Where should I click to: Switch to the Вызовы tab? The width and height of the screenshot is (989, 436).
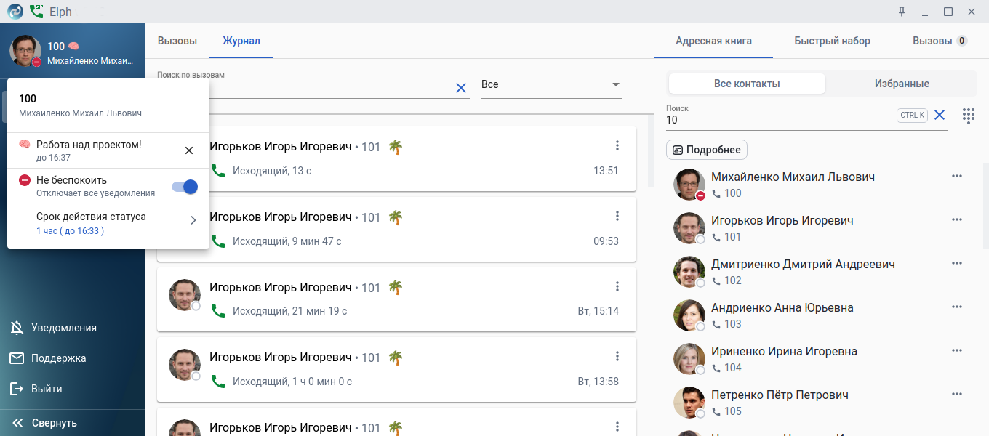pyautogui.click(x=177, y=41)
